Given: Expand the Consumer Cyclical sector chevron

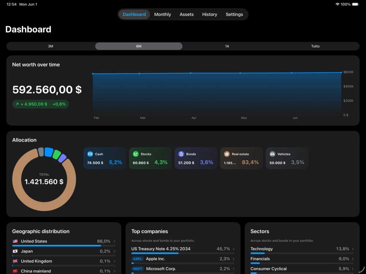Looking at the screenshot, I should coord(353,269).
